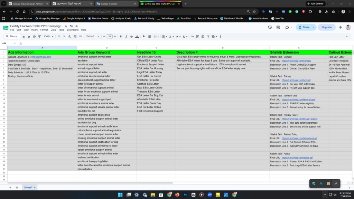Activate the Paint format tool
The image size is (354, 199).
(39, 37)
